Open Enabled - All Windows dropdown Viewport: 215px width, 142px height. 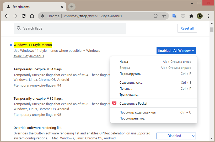176,50
